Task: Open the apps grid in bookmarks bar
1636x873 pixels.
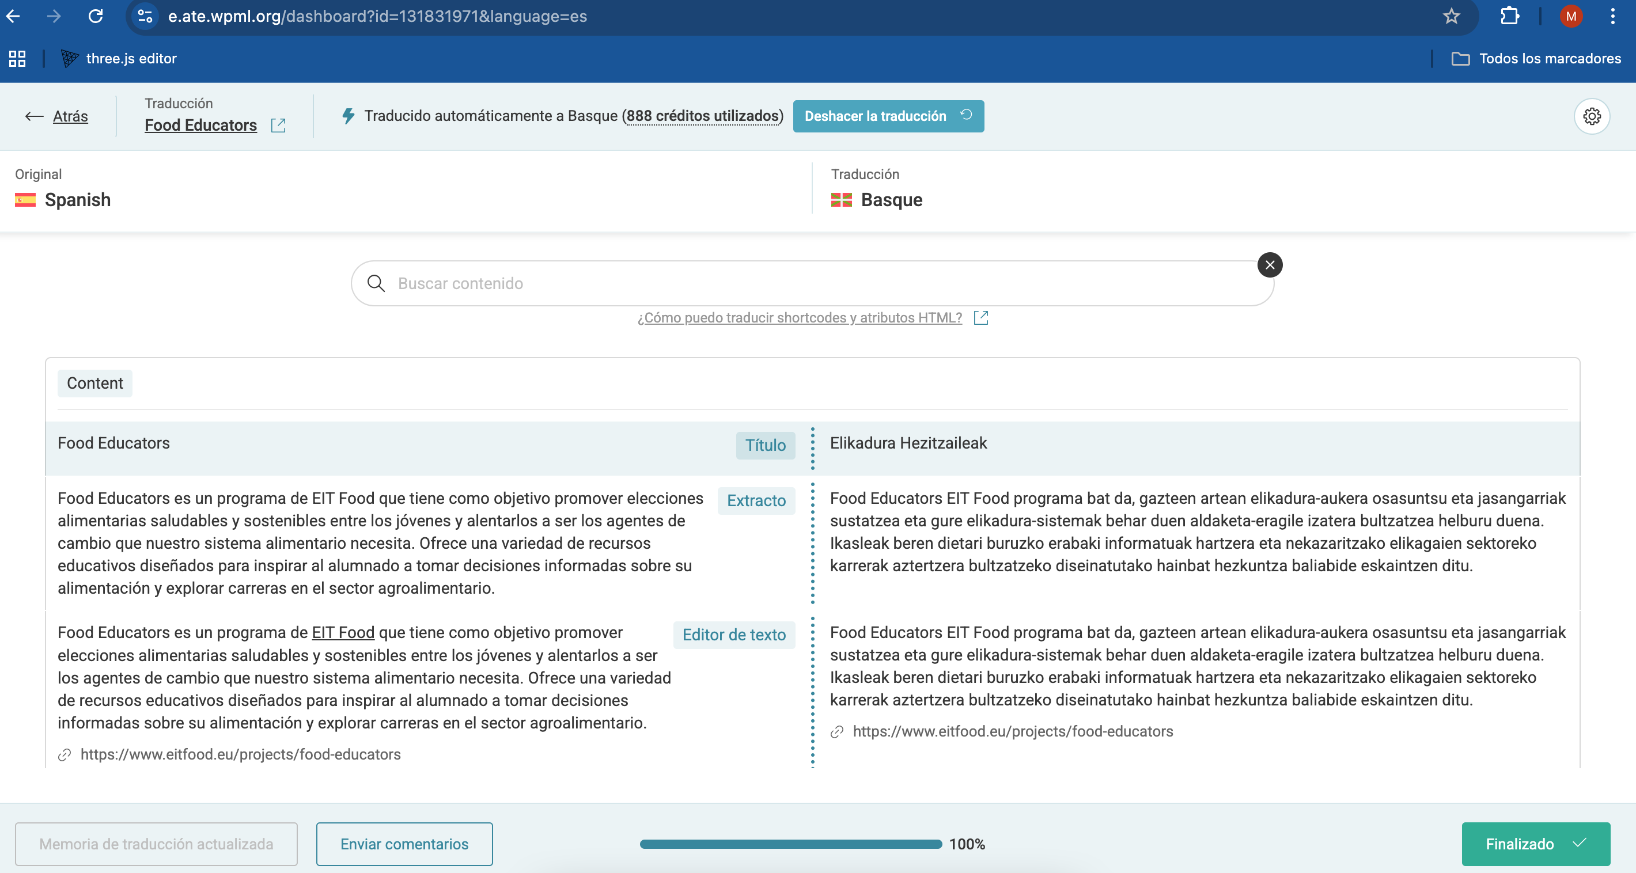Action: (17, 58)
